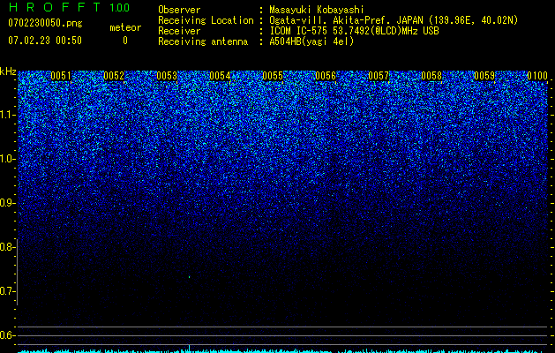Click the 0051 time marker
The image size is (555, 353).
click(61, 76)
